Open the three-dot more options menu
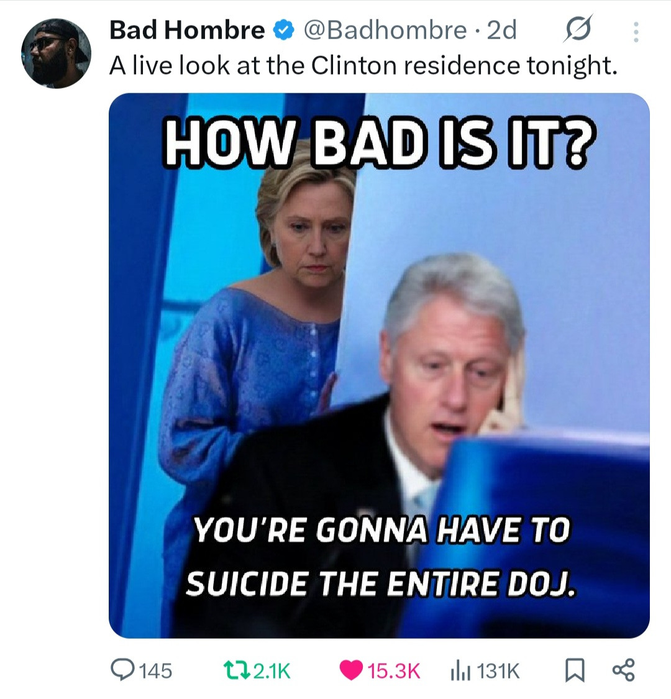Screen dimensions: 671x699 click(x=636, y=32)
